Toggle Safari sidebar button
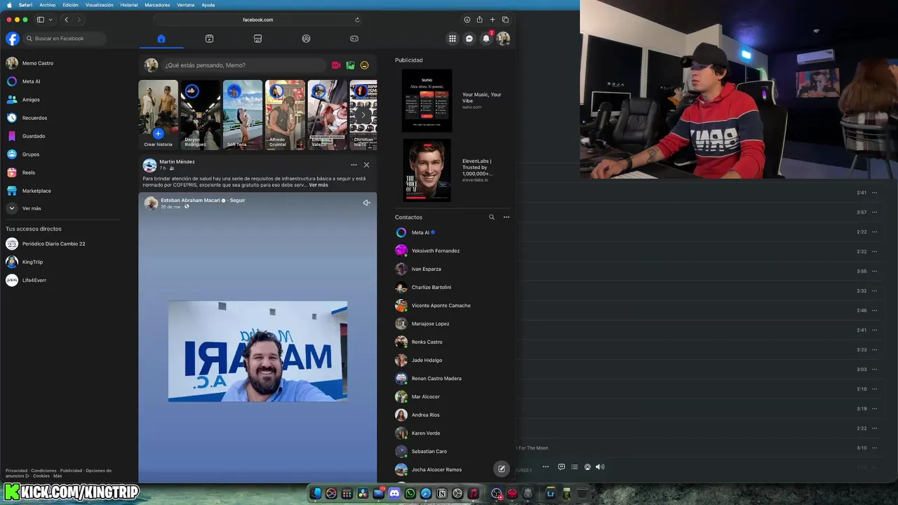 [41, 20]
